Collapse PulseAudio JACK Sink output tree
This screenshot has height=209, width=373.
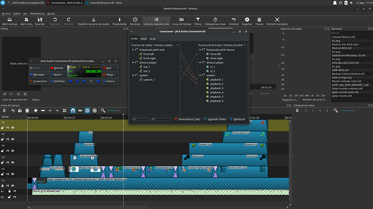(x=133, y=50)
